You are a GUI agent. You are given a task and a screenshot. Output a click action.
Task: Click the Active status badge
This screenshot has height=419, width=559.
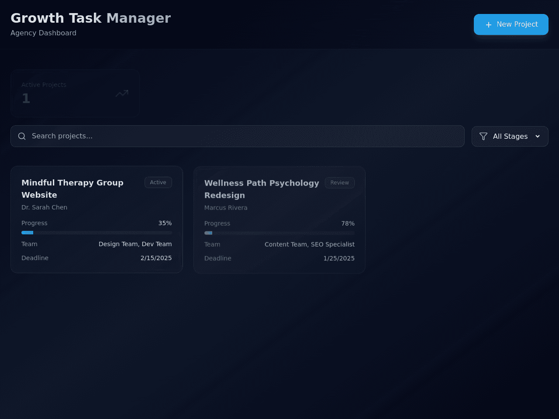[158, 182]
